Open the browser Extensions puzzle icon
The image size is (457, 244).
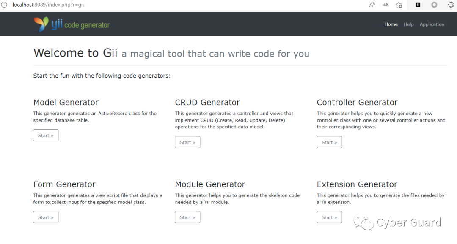[451, 5]
